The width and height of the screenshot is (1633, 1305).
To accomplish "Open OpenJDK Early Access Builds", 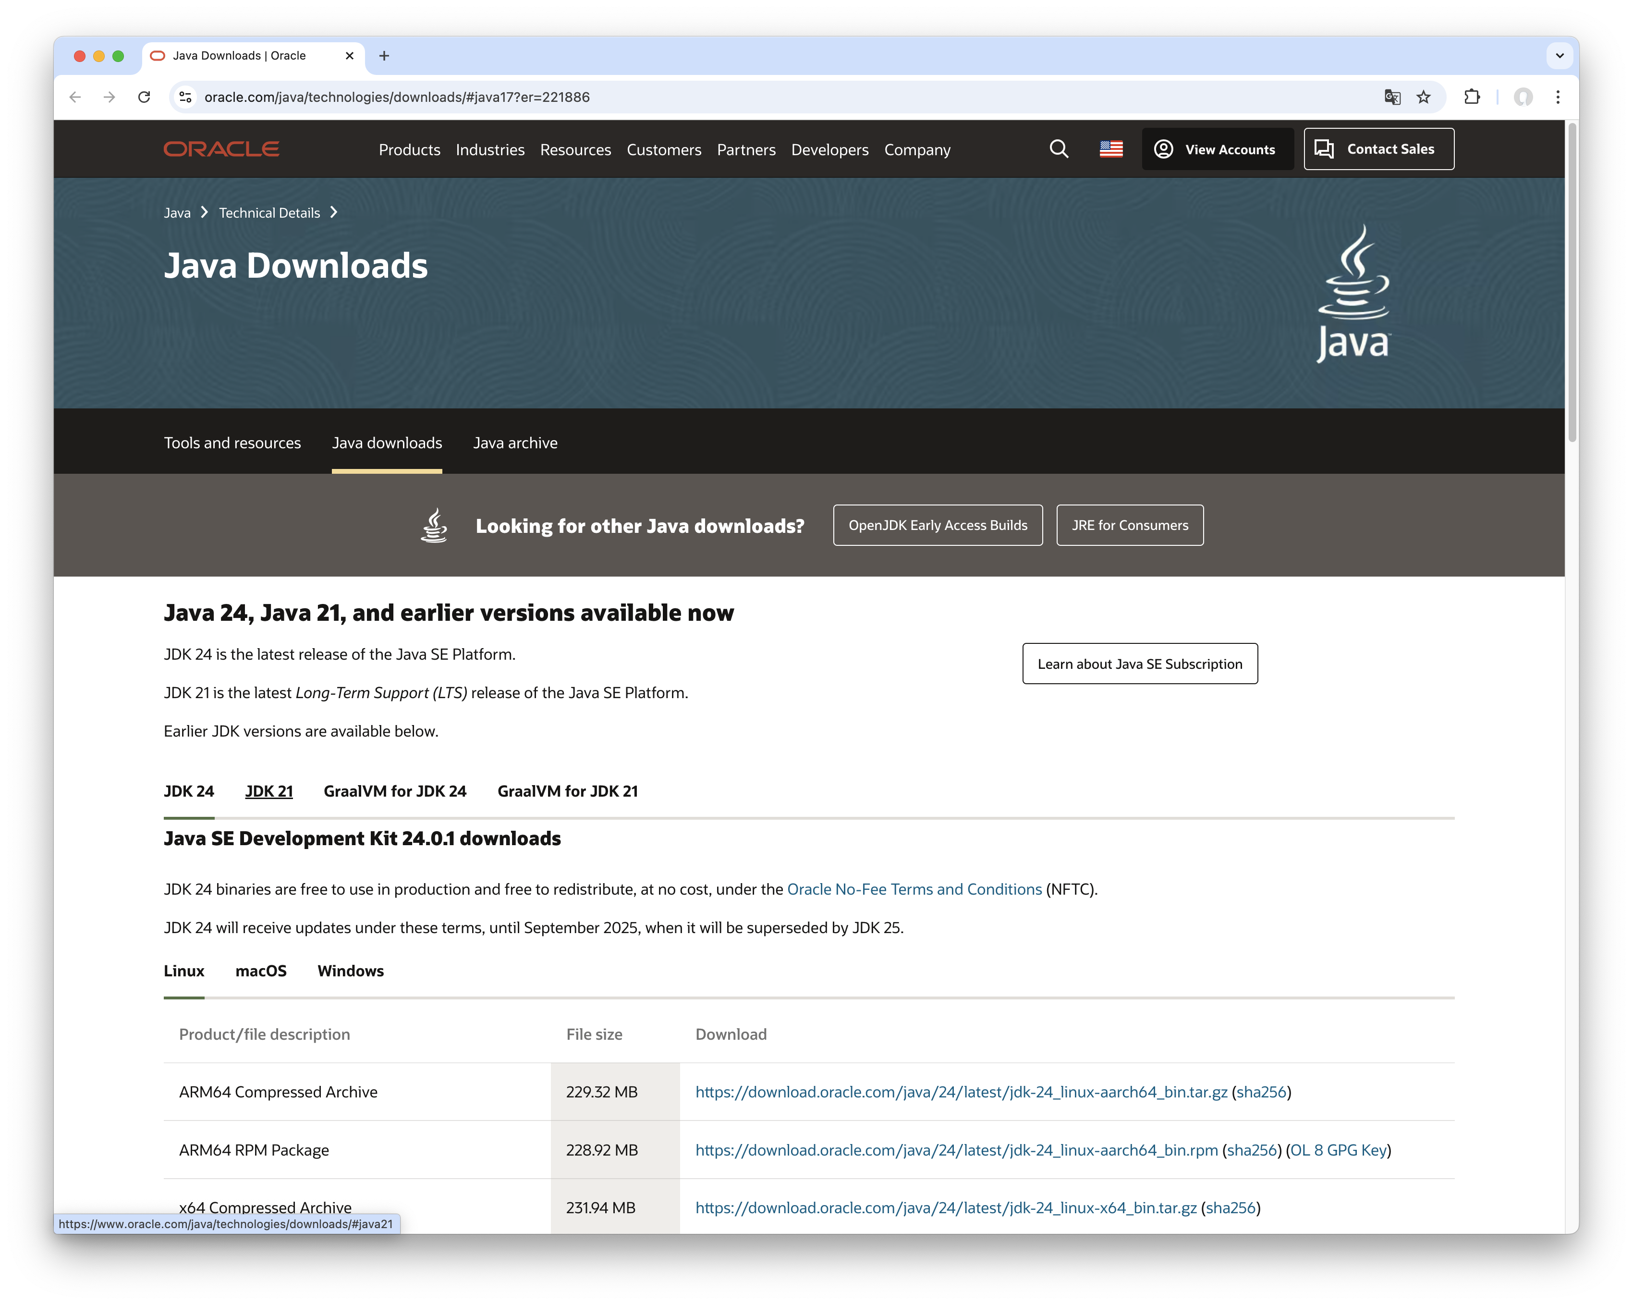I will coord(937,525).
